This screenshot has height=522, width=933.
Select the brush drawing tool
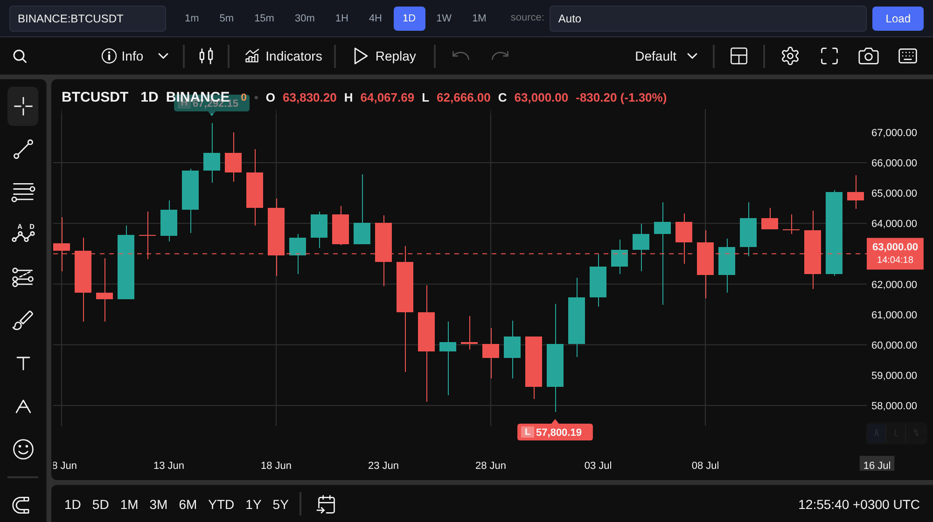pos(23,320)
